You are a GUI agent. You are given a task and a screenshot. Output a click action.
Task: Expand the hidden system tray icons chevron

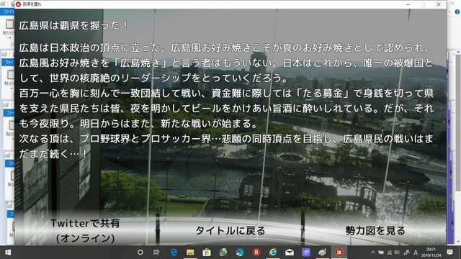tap(373, 253)
